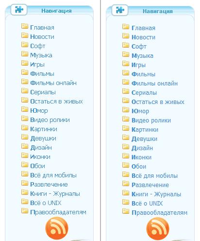Click Правообладателям link in right panel
The height and width of the screenshot is (241, 200).
[160, 213]
